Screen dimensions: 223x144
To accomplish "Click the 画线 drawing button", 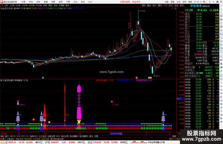I will [x=160, y=5].
